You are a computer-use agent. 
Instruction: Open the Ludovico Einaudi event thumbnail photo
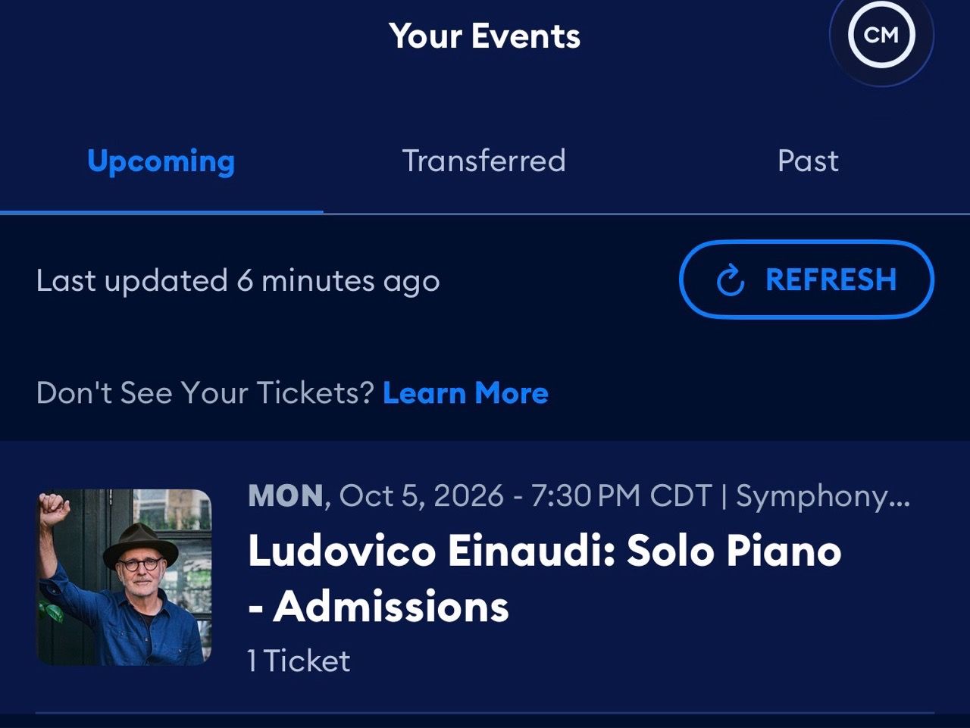tap(124, 577)
